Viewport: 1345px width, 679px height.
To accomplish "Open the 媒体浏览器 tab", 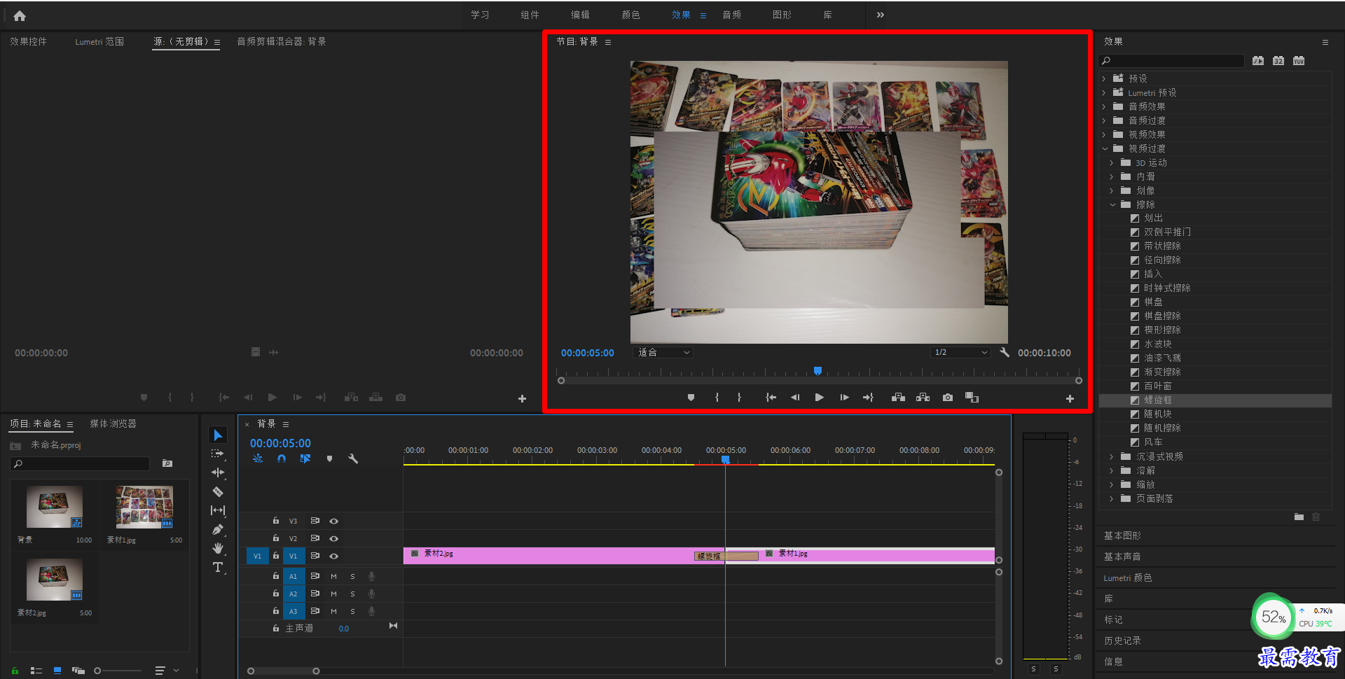I will click(x=113, y=423).
